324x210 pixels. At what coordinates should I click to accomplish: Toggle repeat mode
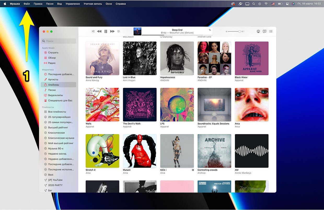(x=119, y=31)
